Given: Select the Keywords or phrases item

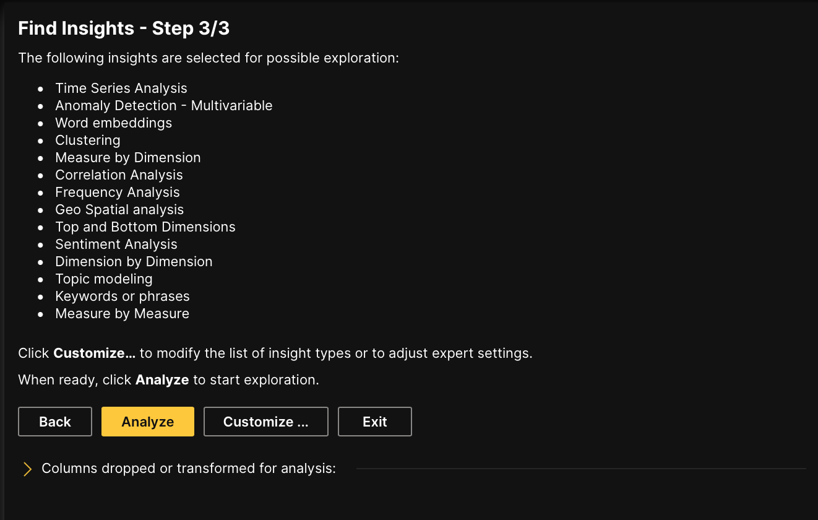Looking at the screenshot, I should (x=123, y=297).
